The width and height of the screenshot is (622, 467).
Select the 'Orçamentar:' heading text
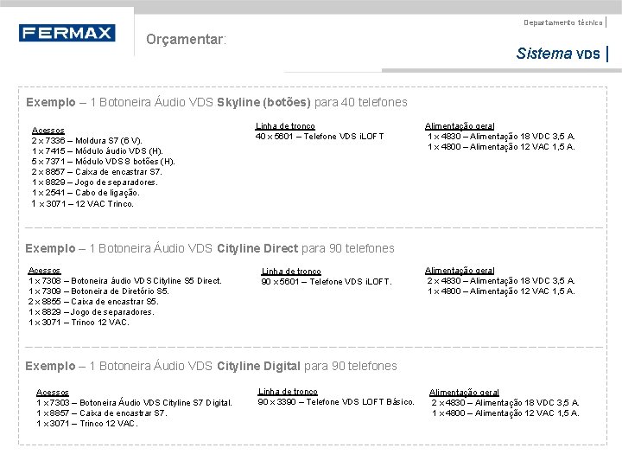[x=186, y=39]
